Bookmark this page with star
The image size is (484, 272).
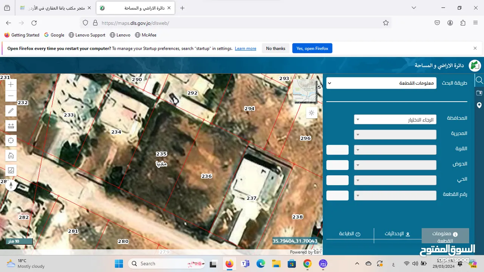tap(386, 23)
